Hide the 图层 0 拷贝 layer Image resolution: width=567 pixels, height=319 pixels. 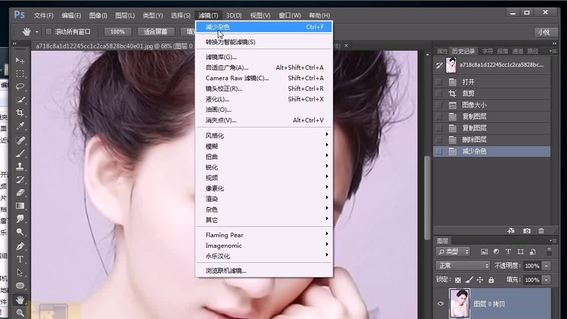click(x=440, y=303)
